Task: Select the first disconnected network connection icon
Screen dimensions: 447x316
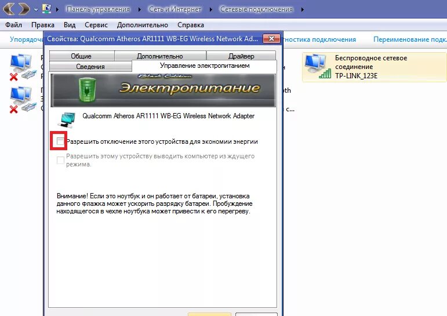Action: [22, 67]
